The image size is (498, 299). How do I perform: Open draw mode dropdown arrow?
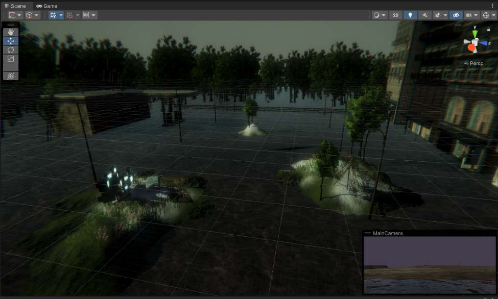point(384,15)
